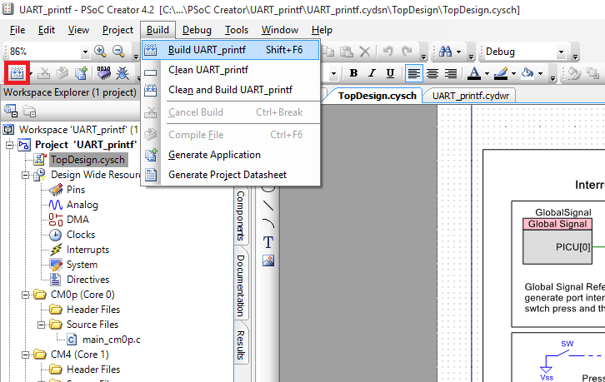Screen dimensions: 605x382
Task: Select Build UART_printf menu entry
Action: pyautogui.click(x=230, y=50)
